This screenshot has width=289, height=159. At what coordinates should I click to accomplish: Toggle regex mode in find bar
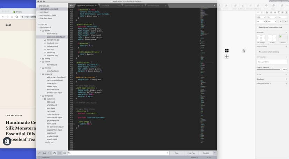click(x=39, y=153)
